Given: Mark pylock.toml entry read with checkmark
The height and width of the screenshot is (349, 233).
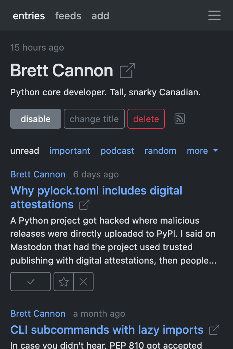Looking at the screenshot, I should click(x=30, y=281).
